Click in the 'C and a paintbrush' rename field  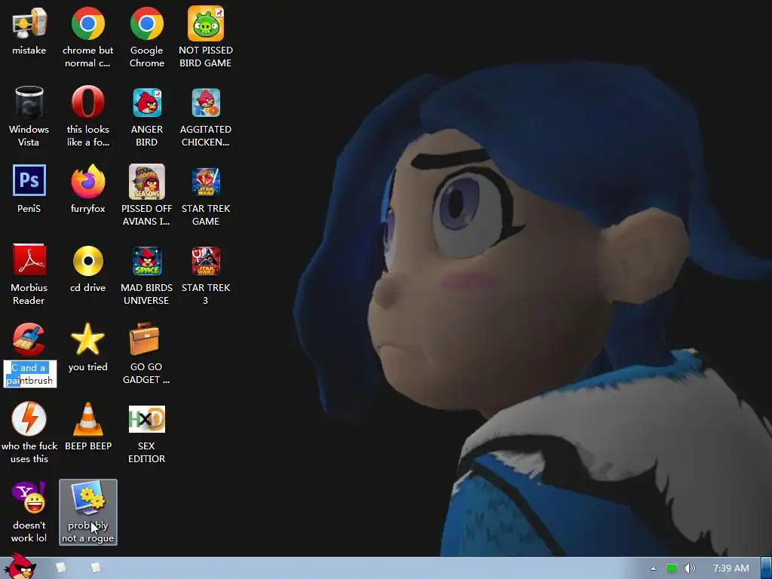(x=30, y=374)
